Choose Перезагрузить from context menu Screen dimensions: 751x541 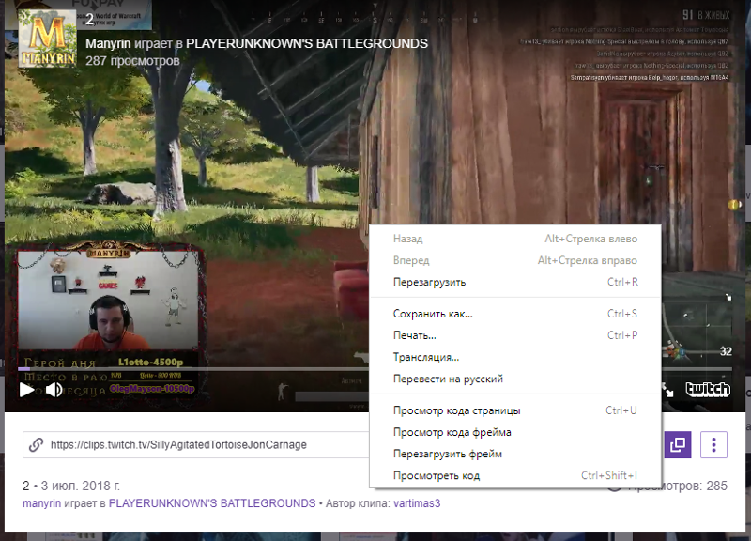[515, 282]
